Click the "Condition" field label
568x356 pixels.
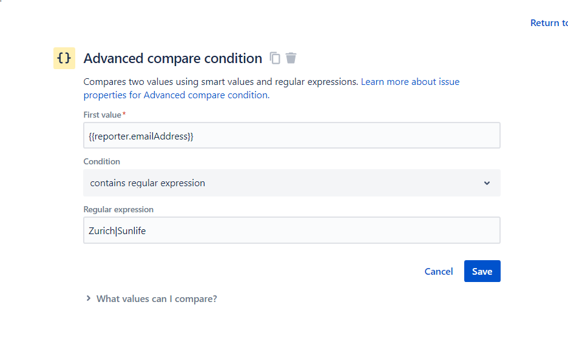(101, 162)
